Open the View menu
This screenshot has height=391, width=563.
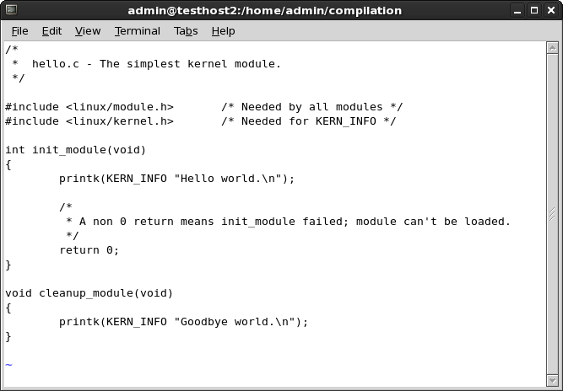tap(88, 31)
